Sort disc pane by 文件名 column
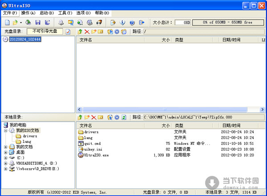 point(111,40)
